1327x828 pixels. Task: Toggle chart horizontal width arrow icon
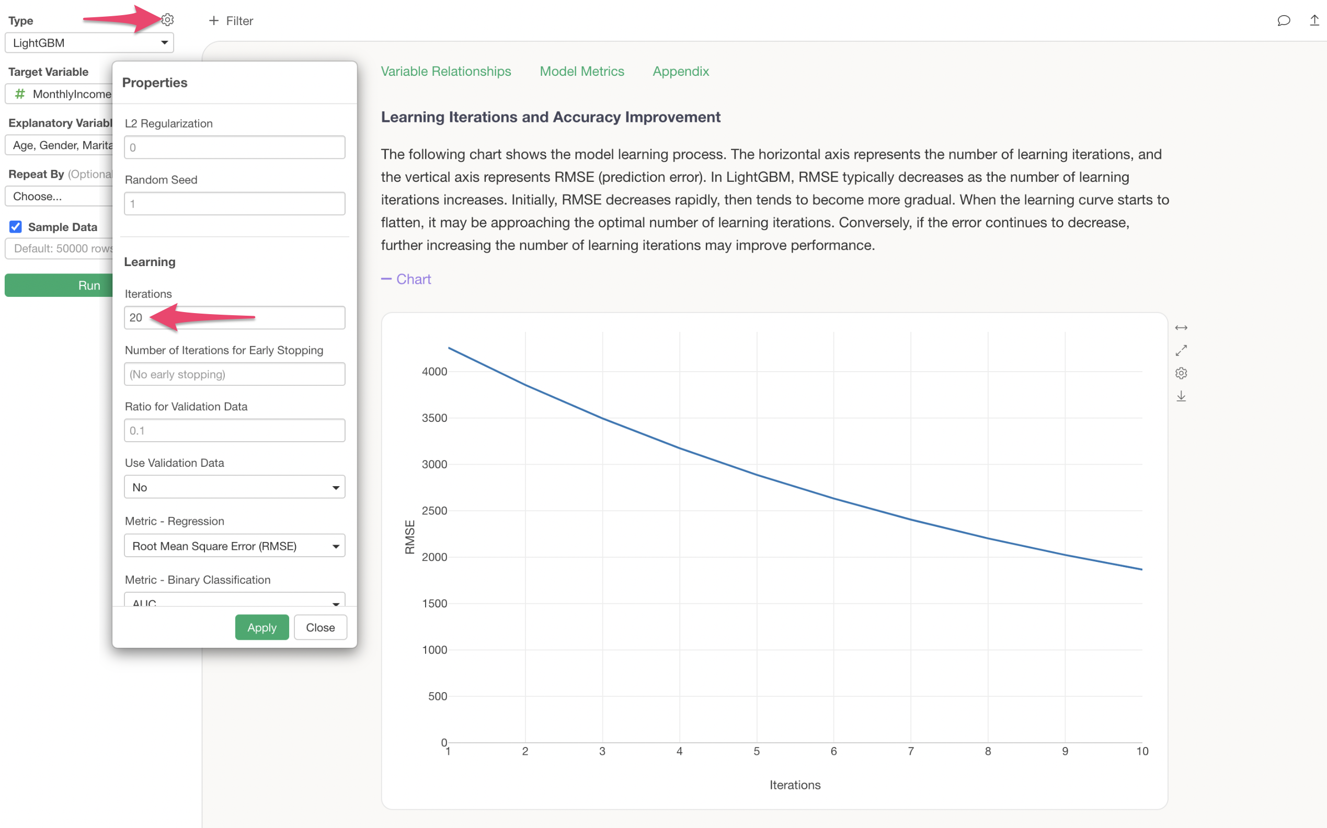point(1181,327)
